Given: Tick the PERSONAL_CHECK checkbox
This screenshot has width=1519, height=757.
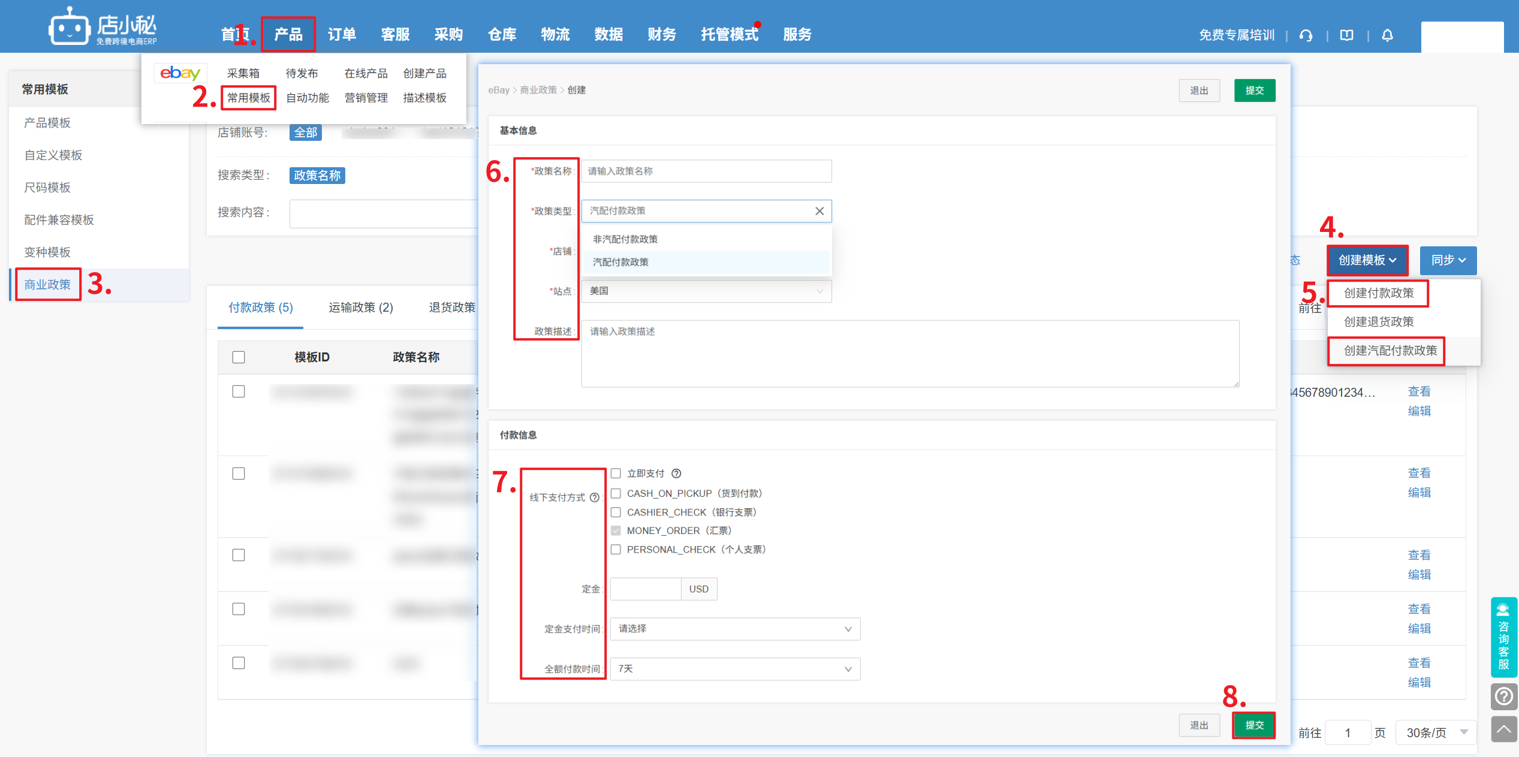Looking at the screenshot, I should point(616,550).
